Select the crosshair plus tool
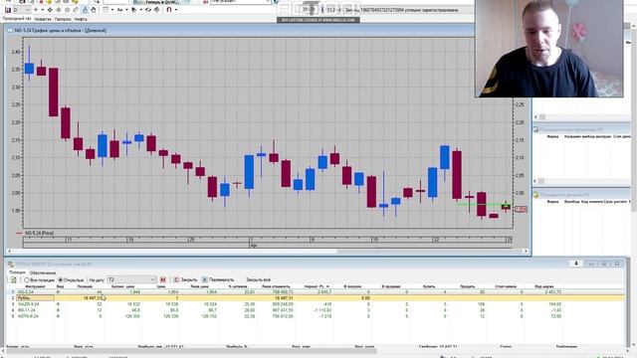The height and width of the screenshot is (358, 637). (36, 10)
